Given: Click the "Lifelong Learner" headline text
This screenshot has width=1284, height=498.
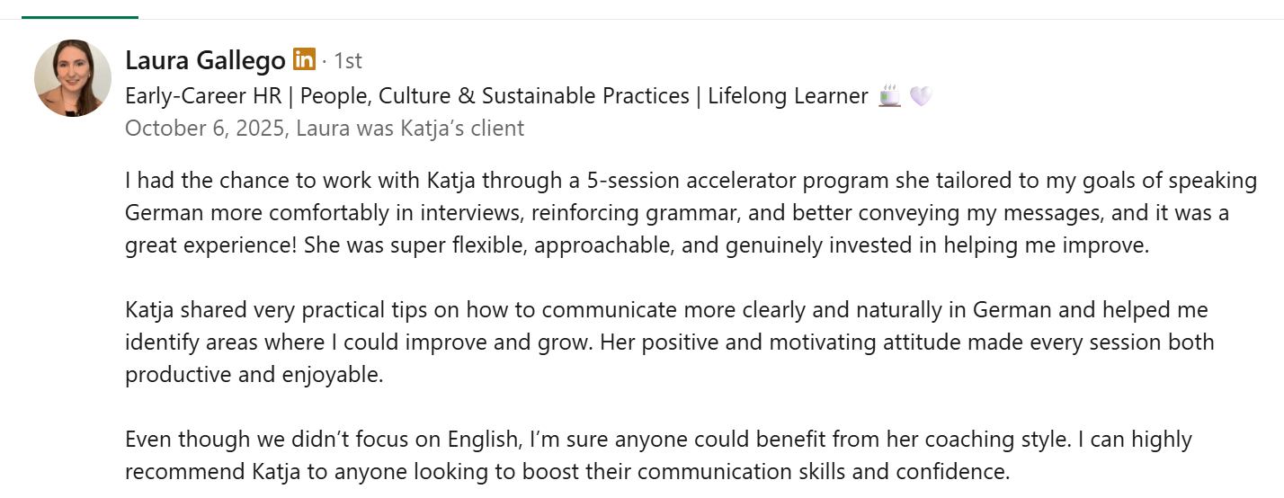Looking at the screenshot, I should coord(788,95).
